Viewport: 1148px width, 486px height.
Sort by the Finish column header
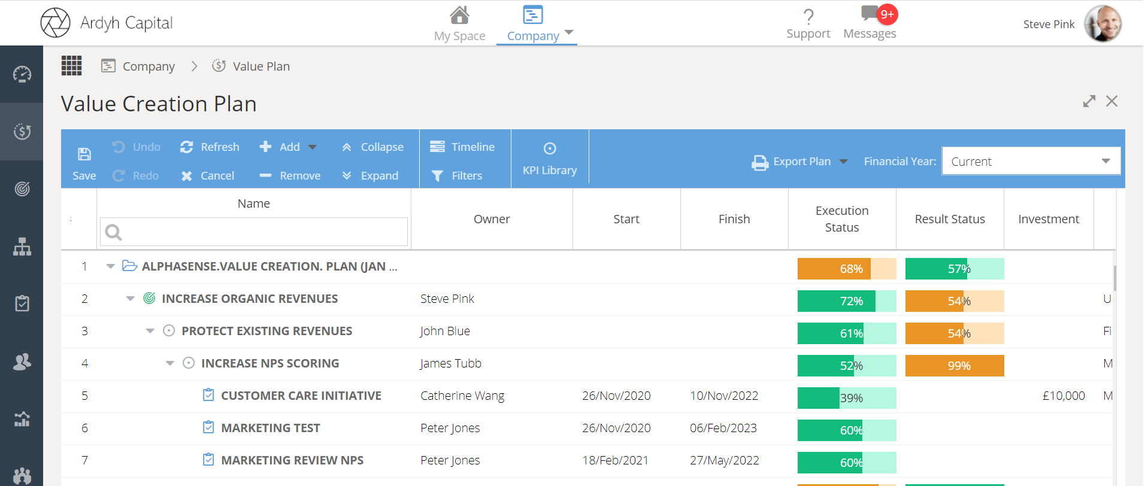click(x=734, y=219)
